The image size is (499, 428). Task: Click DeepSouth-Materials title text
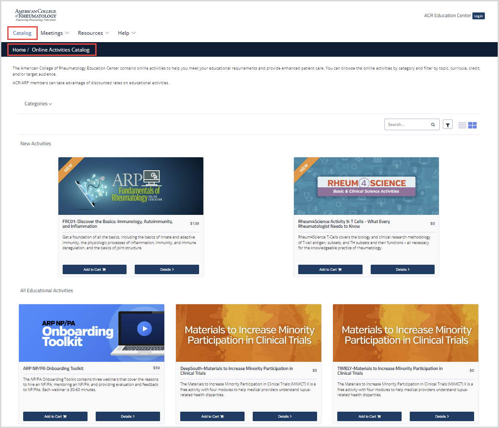(x=236, y=371)
